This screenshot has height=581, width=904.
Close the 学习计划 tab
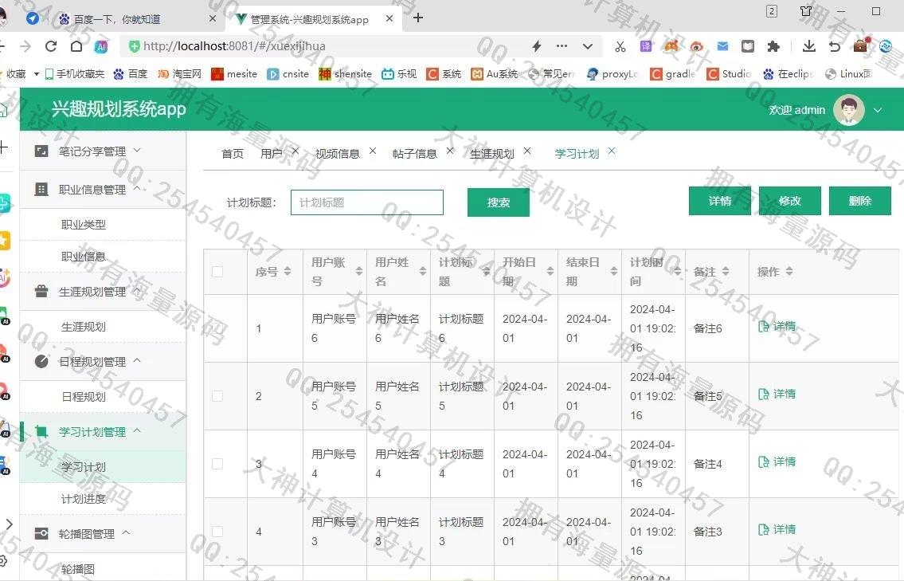click(612, 151)
